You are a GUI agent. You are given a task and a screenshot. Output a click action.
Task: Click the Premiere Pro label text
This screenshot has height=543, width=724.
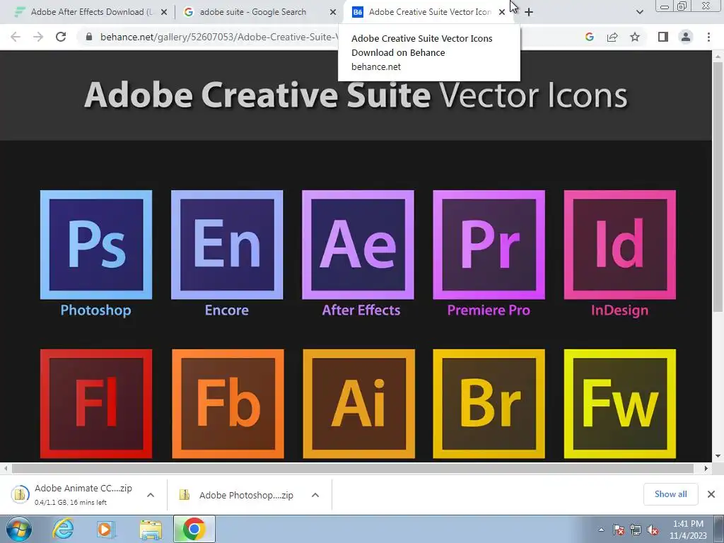pos(489,310)
